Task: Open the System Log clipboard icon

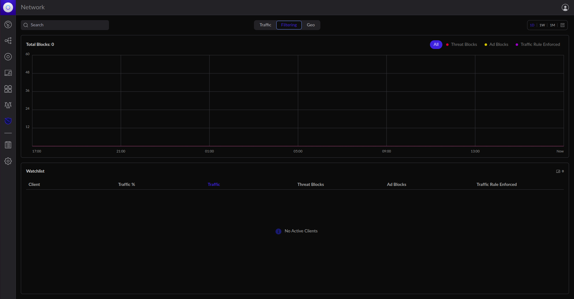Action: coord(8,145)
